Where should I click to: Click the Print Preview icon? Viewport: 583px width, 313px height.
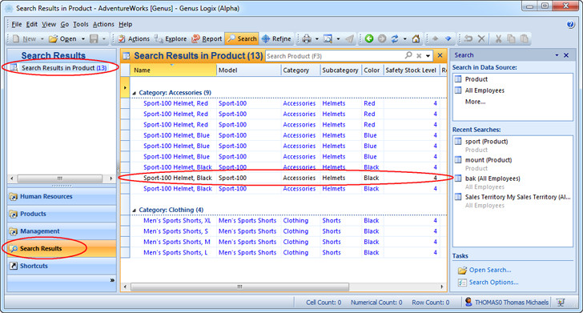pyautogui.click(x=328, y=38)
